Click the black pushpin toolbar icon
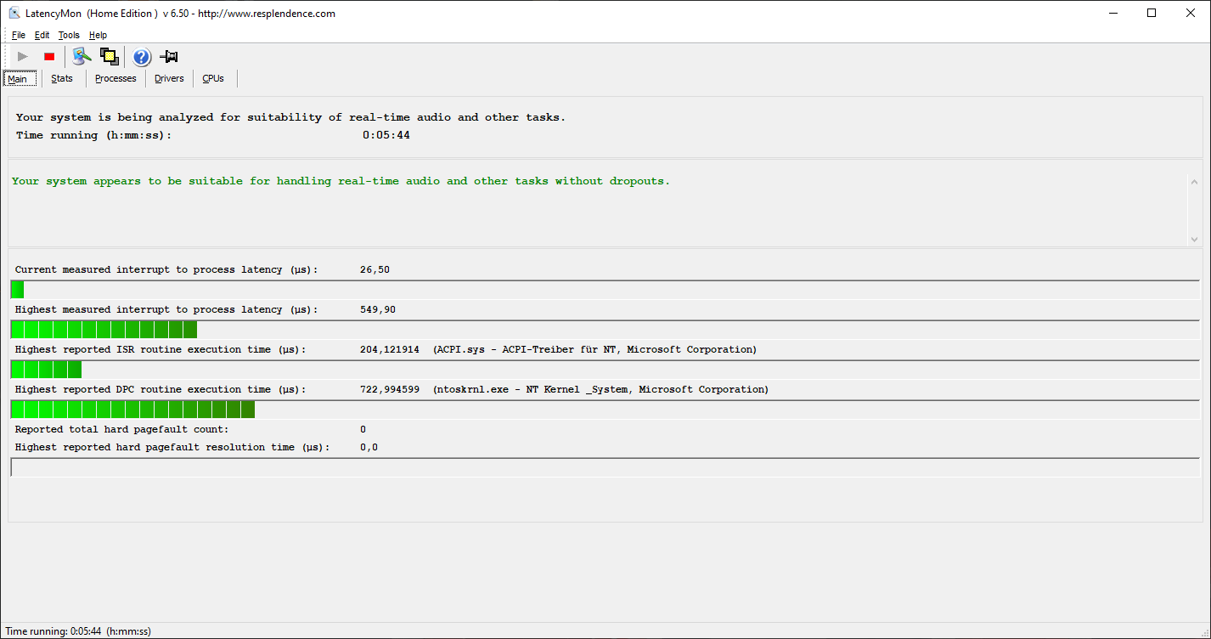1211x639 pixels. point(169,57)
